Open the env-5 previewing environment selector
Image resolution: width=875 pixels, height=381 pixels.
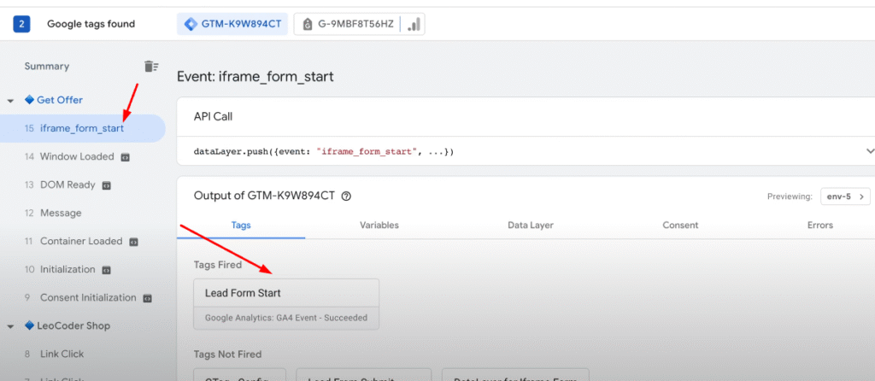coord(845,196)
